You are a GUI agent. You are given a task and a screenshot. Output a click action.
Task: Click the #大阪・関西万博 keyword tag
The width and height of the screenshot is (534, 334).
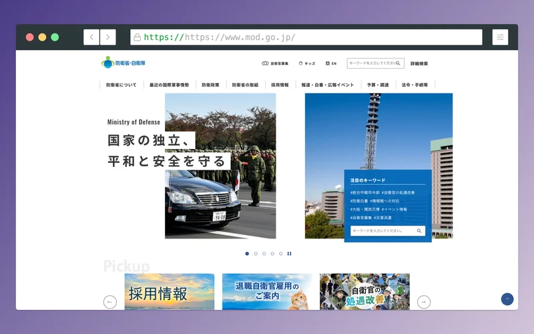[x=364, y=209]
